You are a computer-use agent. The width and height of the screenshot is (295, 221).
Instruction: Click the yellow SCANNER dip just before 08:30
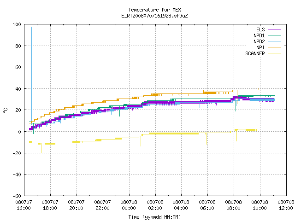[x=236, y=136]
